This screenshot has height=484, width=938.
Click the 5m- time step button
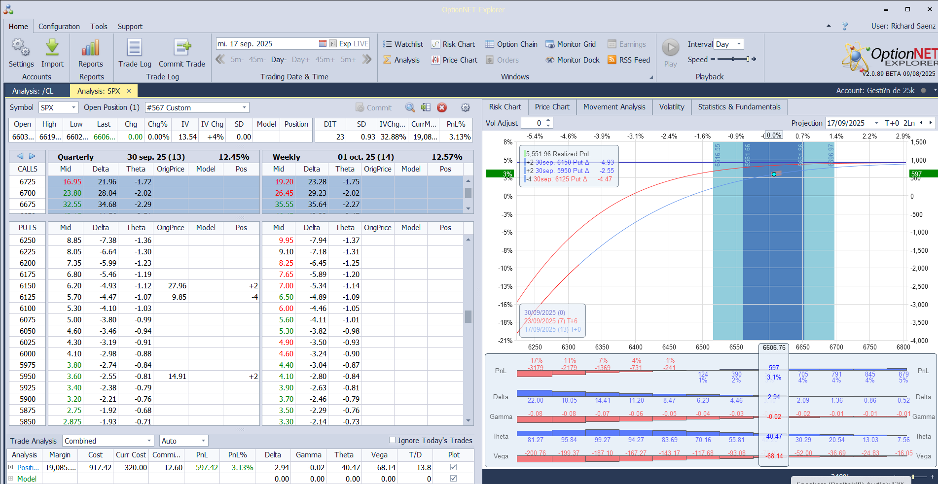(237, 60)
